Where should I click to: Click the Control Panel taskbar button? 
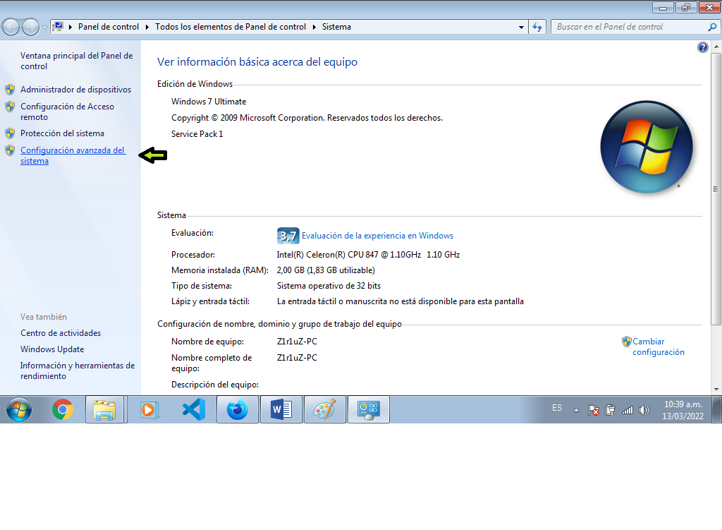[368, 409]
